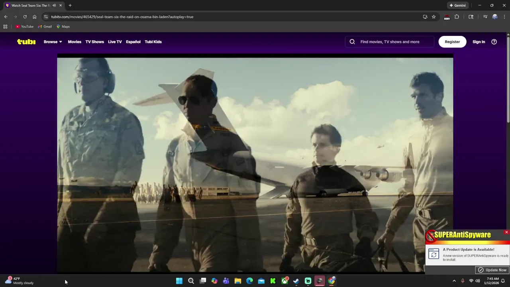Viewport: 510px width, 287px height.
Task: Open the red extension with 8089 badge
Action: click(x=447, y=17)
